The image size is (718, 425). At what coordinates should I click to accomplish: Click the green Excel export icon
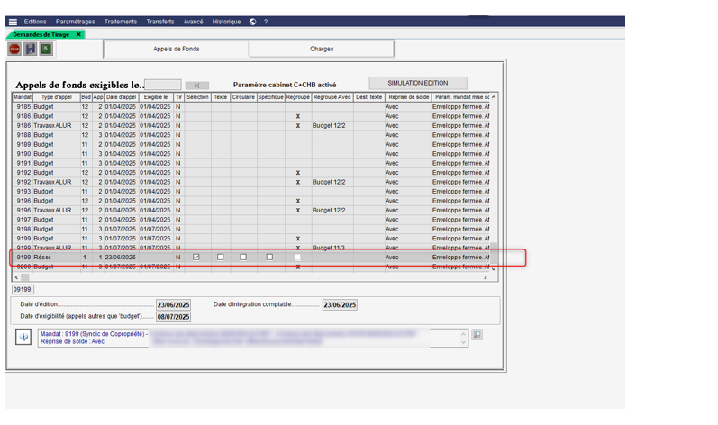tap(45, 49)
